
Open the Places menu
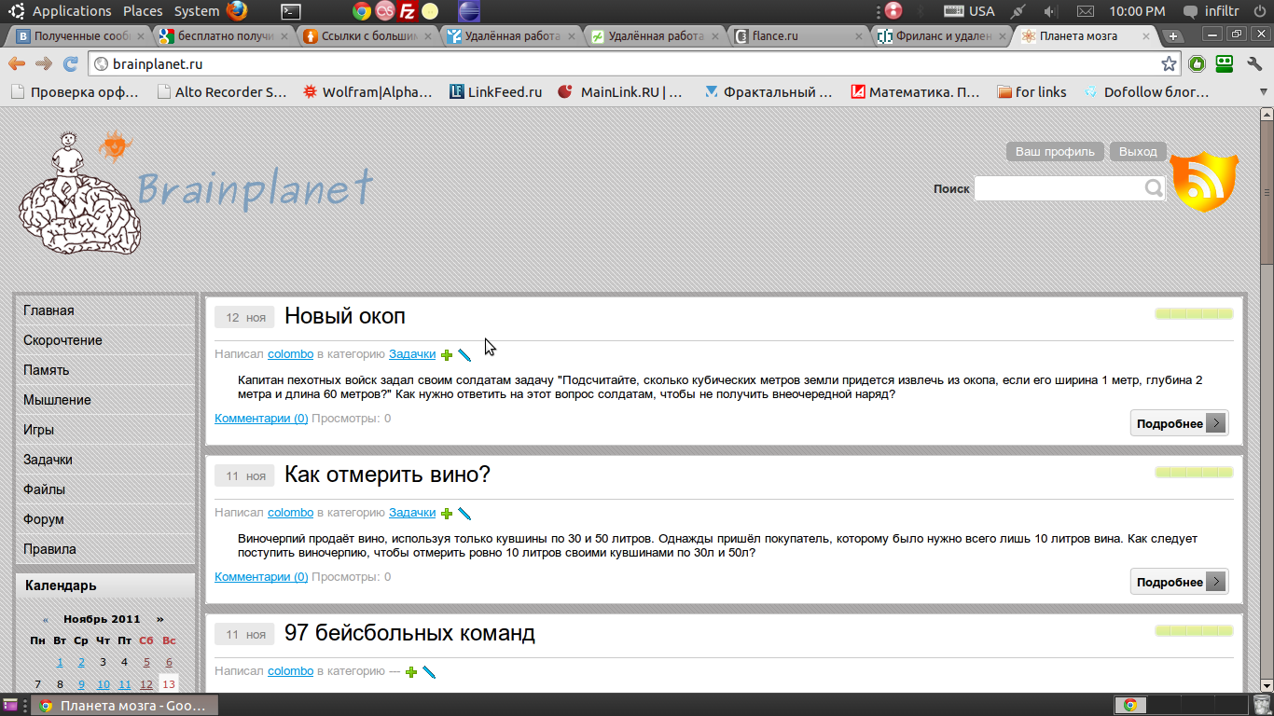click(143, 11)
